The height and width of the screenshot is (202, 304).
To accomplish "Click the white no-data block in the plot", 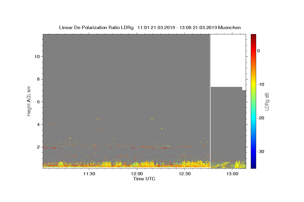I will 228,61.
